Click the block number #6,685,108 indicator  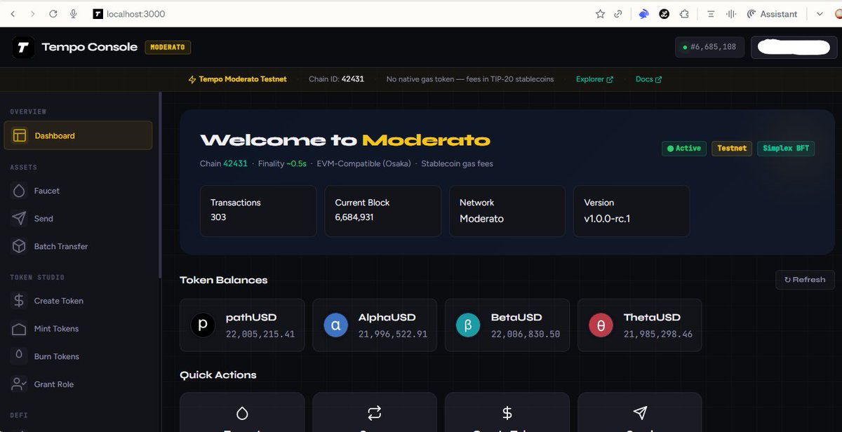click(709, 47)
